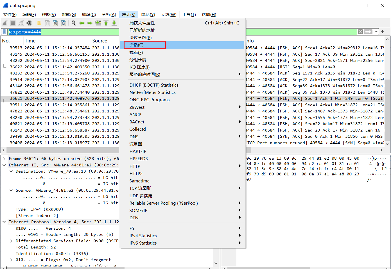Reload the capture file icon
The height and width of the screenshot is (269, 391).
click(x=64, y=23)
